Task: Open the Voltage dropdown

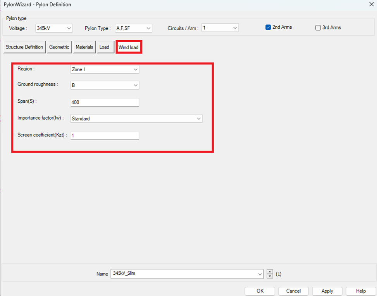Action: coord(54,28)
